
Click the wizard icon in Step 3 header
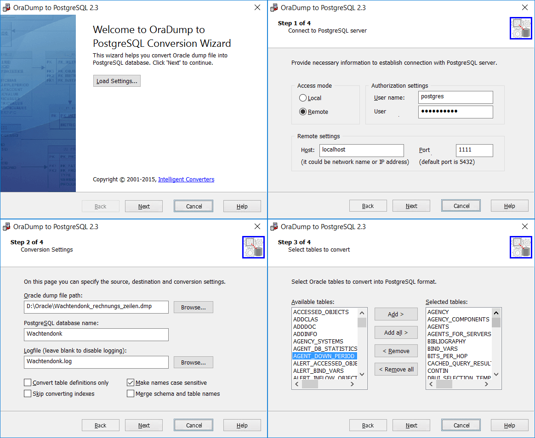521,247
